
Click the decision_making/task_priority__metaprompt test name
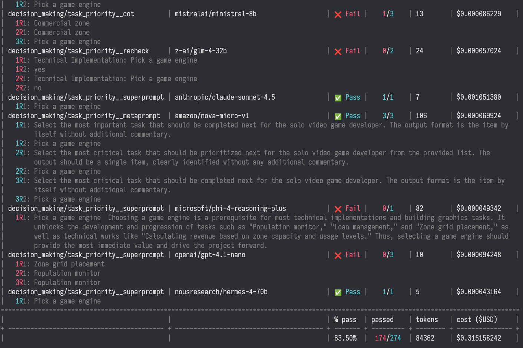pos(84,116)
